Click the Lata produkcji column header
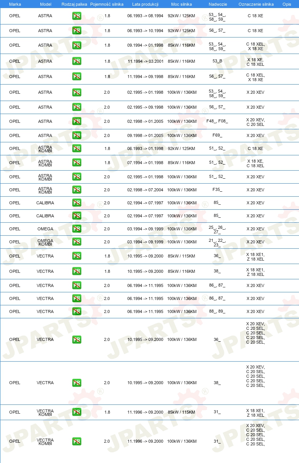The width and height of the screenshot is (299, 463). coord(145,4)
